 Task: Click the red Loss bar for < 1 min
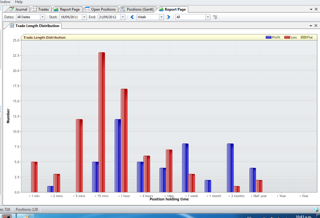[34, 177]
